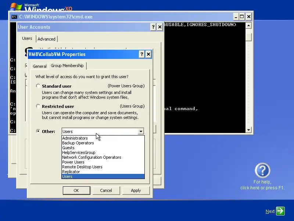Click the (Power Users Group) label
The image size is (294, 221).
(126, 86)
